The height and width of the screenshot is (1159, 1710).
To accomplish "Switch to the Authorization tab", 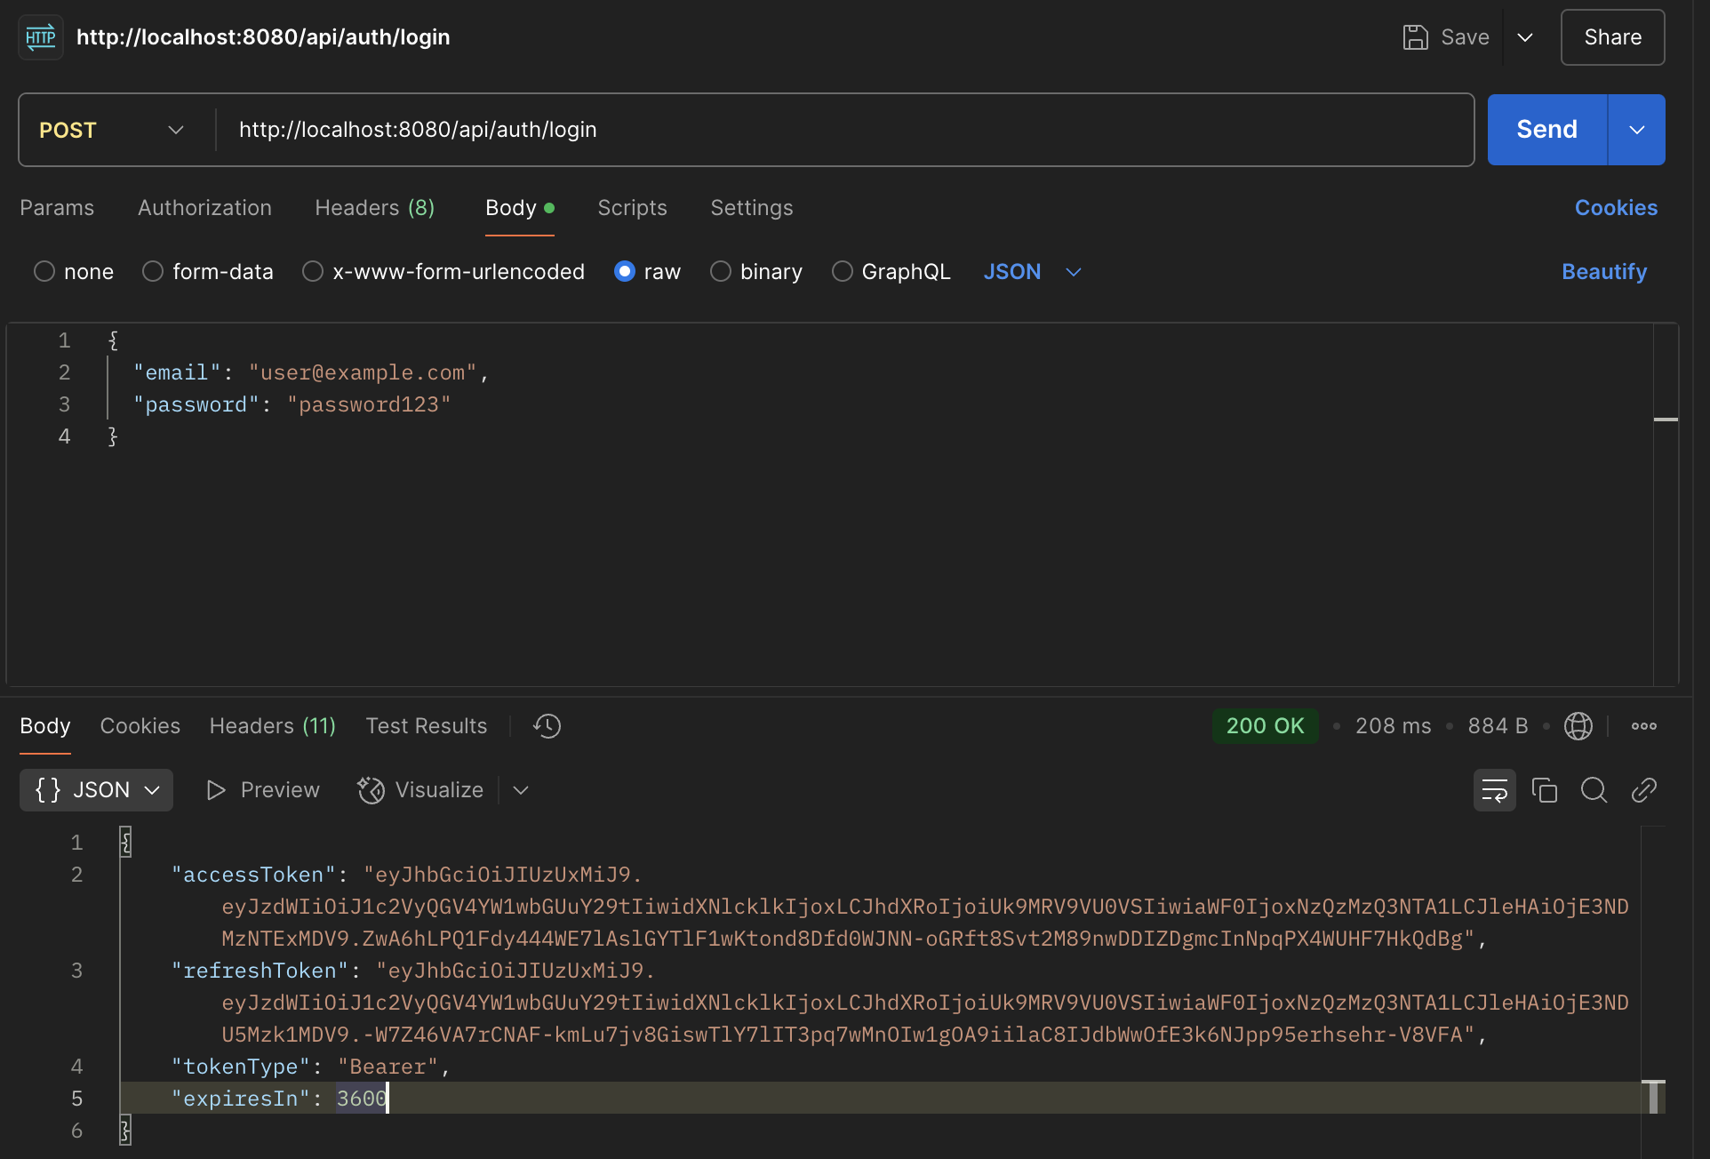I will pos(204,207).
